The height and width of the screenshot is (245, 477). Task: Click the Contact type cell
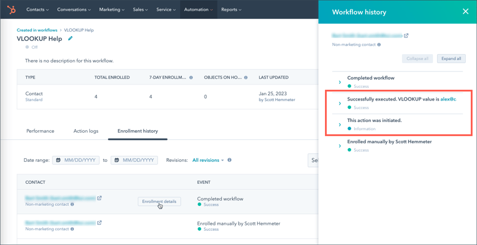click(34, 94)
